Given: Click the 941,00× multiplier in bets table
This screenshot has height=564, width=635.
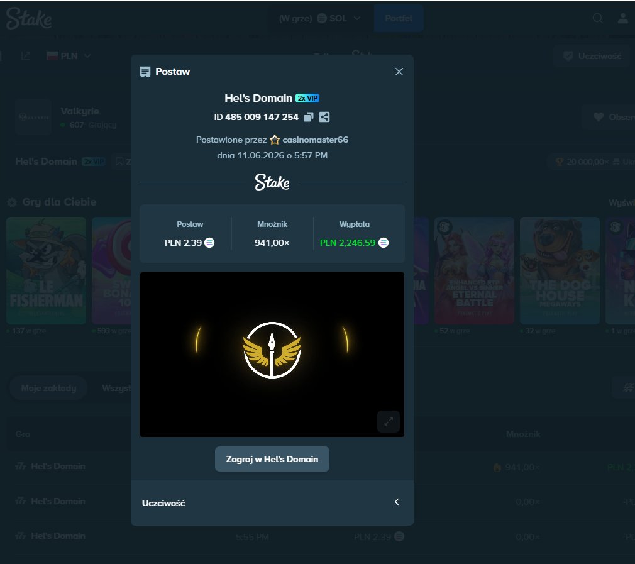Looking at the screenshot, I should (x=522, y=468).
